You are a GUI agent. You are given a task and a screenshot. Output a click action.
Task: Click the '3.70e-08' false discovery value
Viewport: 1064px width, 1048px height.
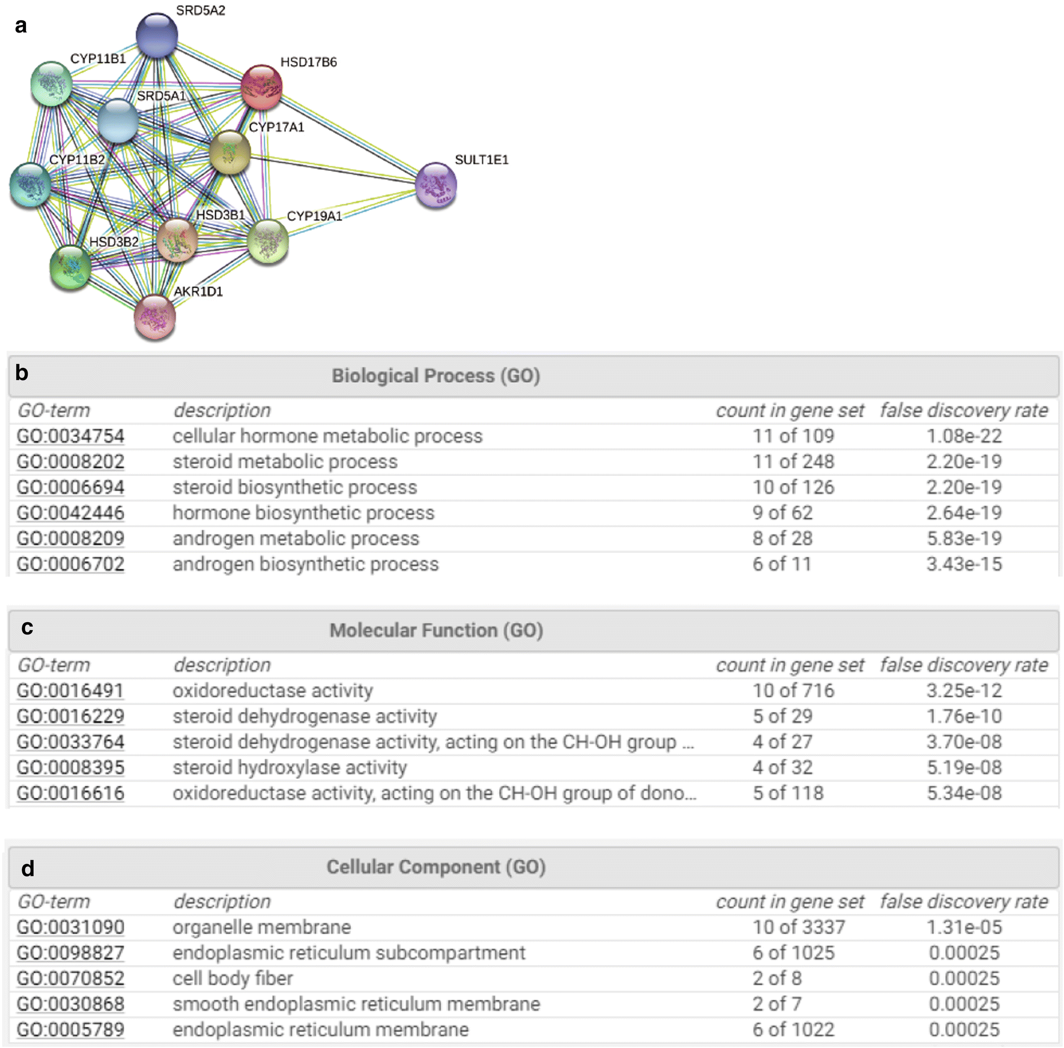(964, 742)
